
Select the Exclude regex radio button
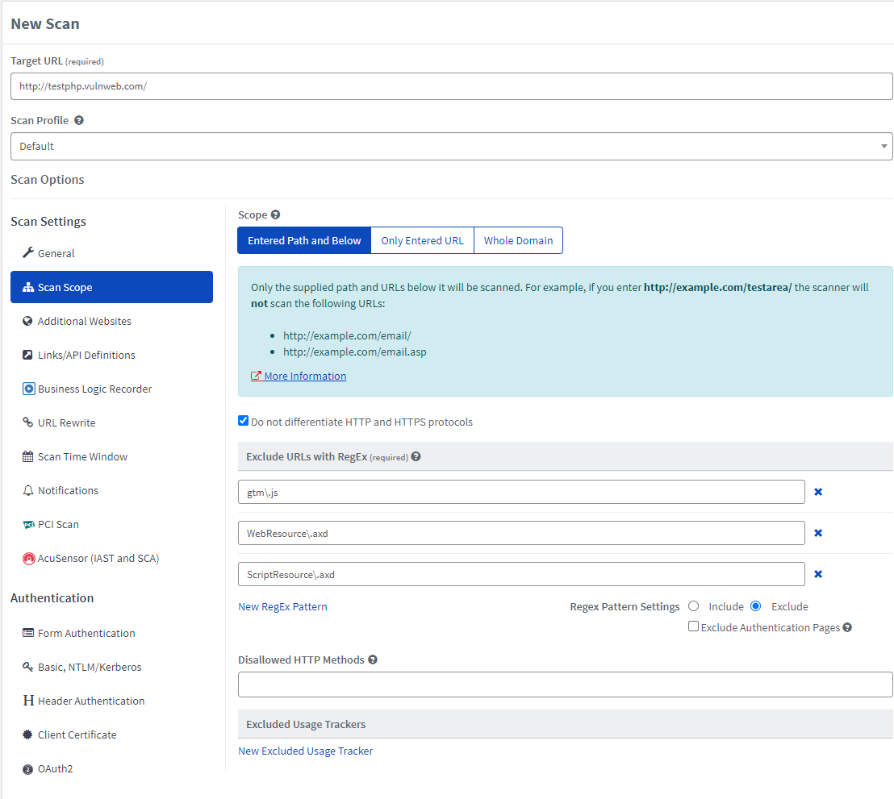[x=755, y=605]
